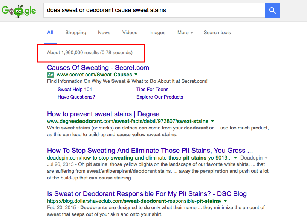
Task: Open the Tips For Teens sitelink
Action: (152, 90)
